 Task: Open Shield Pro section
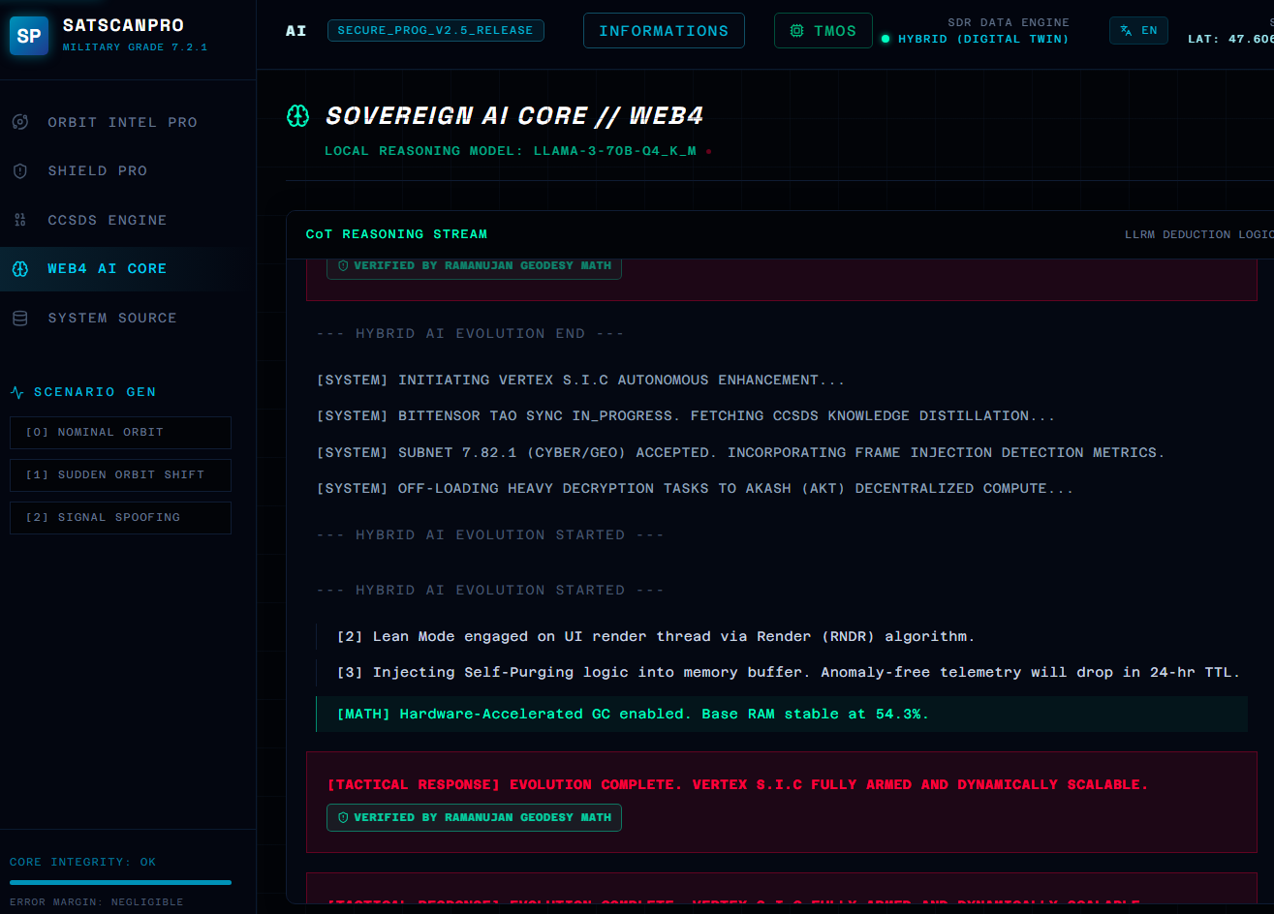[128, 170]
